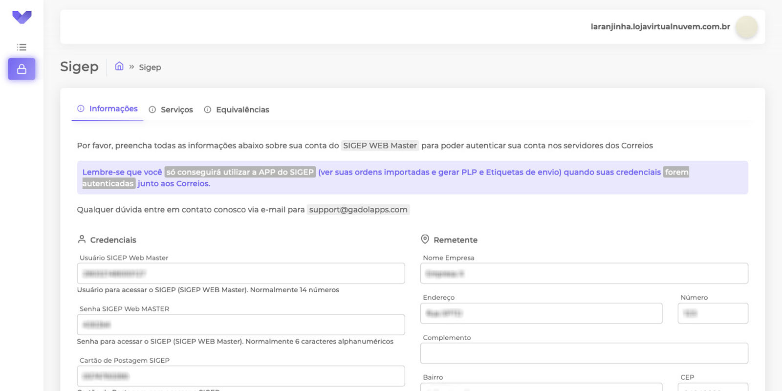782x391 pixels.
Task: Focus the Nome Empresa field
Action: point(584,273)
